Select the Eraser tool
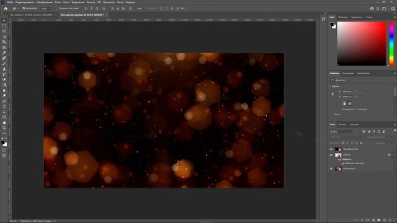 click(x=4, y=80)
